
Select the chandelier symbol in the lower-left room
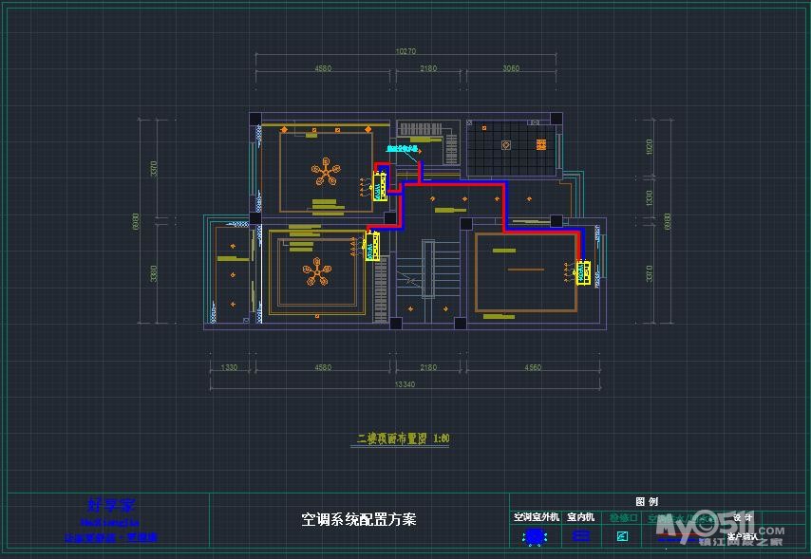coord(317,274)
